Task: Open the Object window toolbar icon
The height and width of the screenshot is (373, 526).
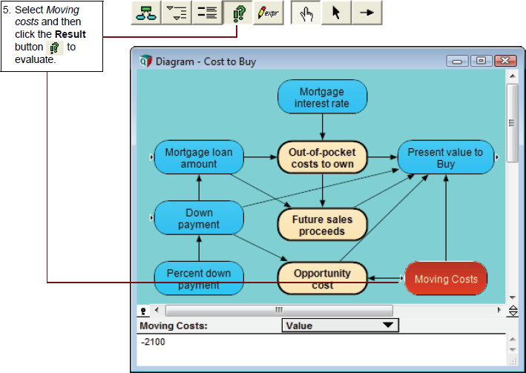Action: [x=207, y=13]
